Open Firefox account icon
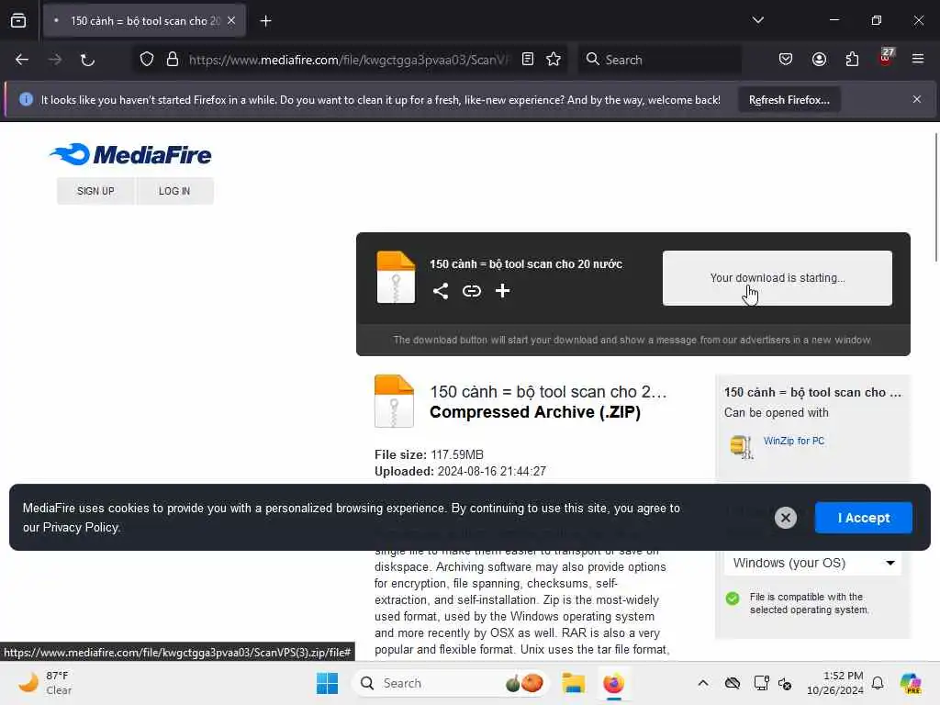The width and height of the screenshot is (940, 705). [x=819, y=60]
